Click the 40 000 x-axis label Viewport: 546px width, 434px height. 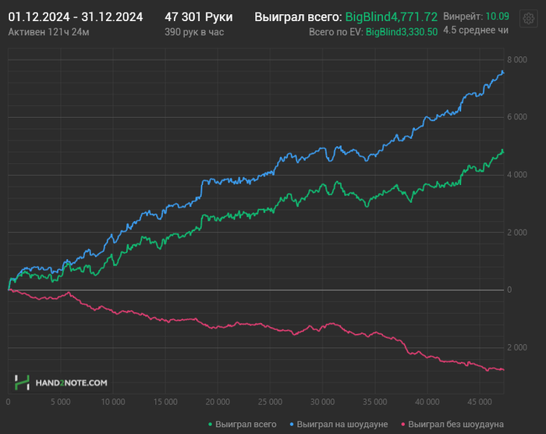tap(427, 402)
